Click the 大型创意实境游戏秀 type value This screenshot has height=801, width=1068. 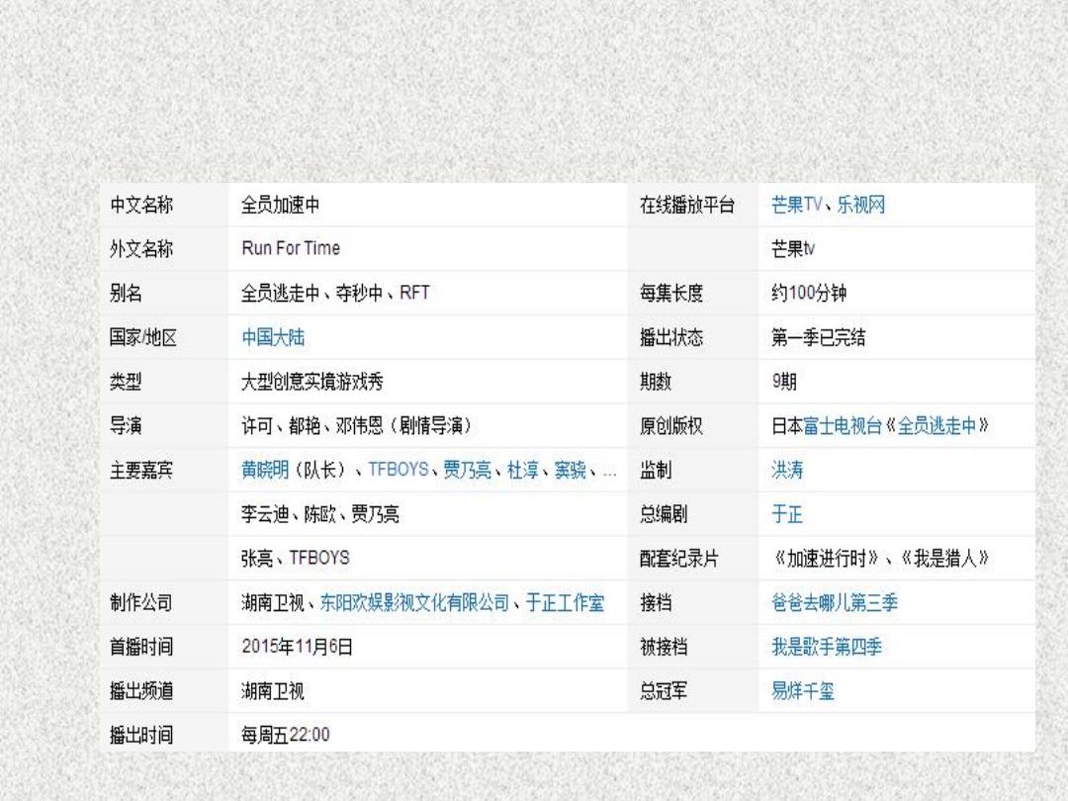tap(312, 382)
